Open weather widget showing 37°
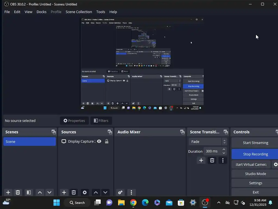278x209 pixels. pyautogui.click(x=7, y=202)
